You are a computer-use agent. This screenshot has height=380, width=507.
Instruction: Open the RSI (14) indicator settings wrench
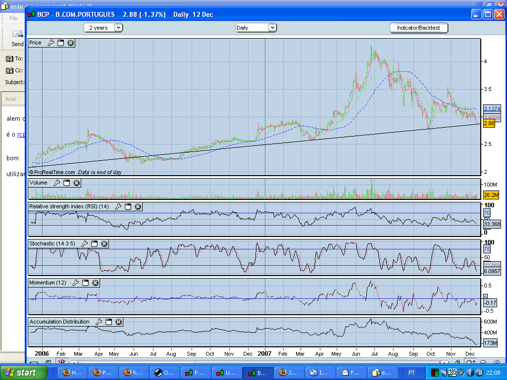pyautogui.click(x=118, y=206)
